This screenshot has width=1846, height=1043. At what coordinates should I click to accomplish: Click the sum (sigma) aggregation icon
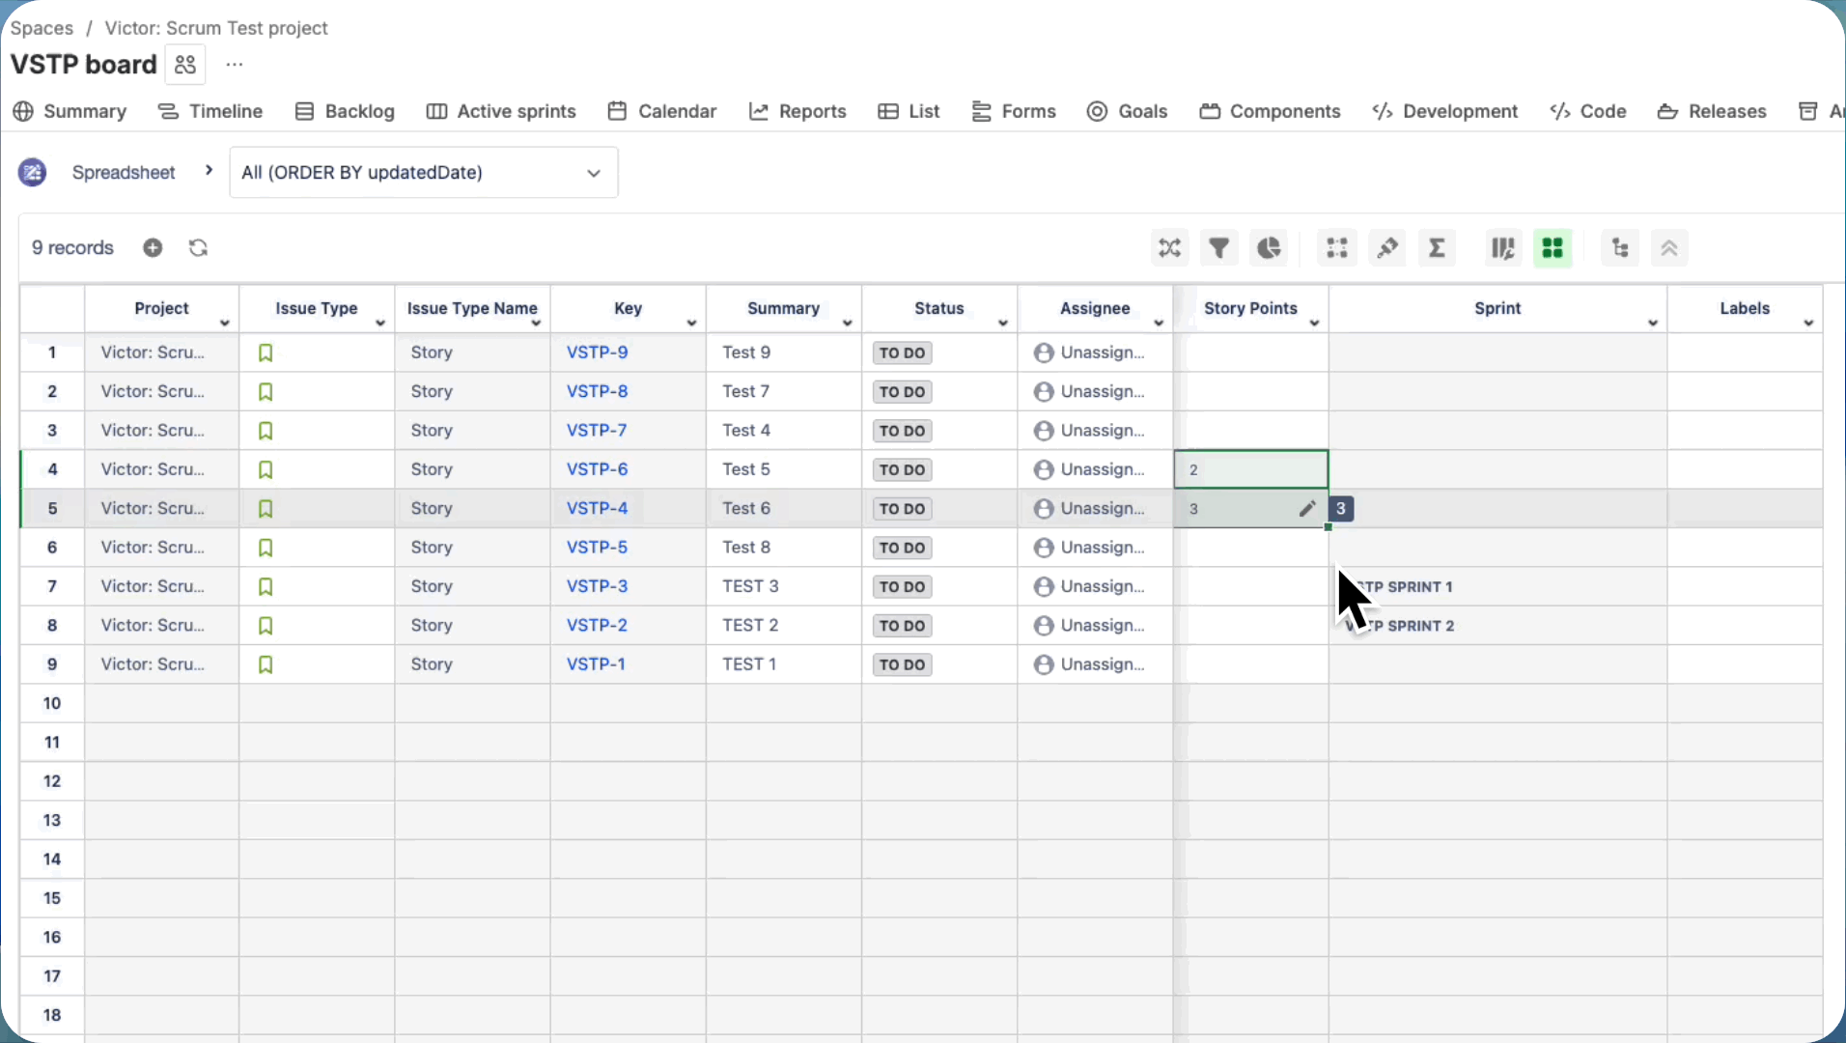(1437, 247)
